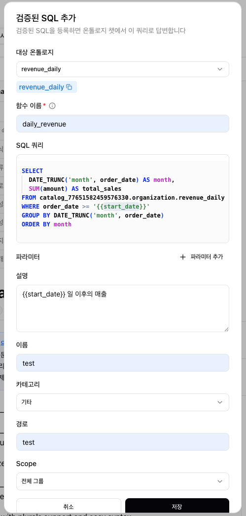Click the 파라미터 section label

(x=28, y=257)
